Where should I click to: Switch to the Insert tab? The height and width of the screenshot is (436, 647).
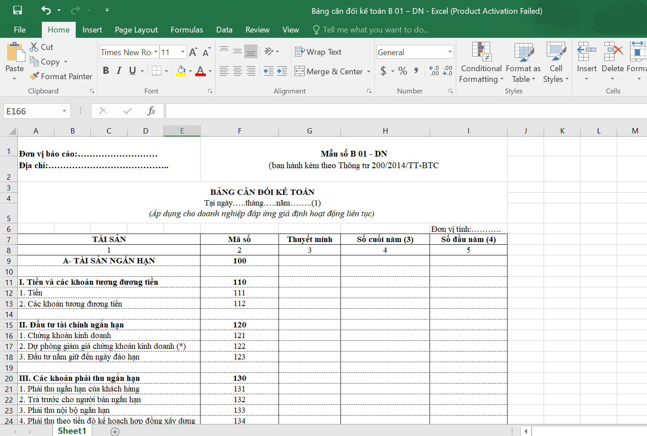[x=92, y=30]
